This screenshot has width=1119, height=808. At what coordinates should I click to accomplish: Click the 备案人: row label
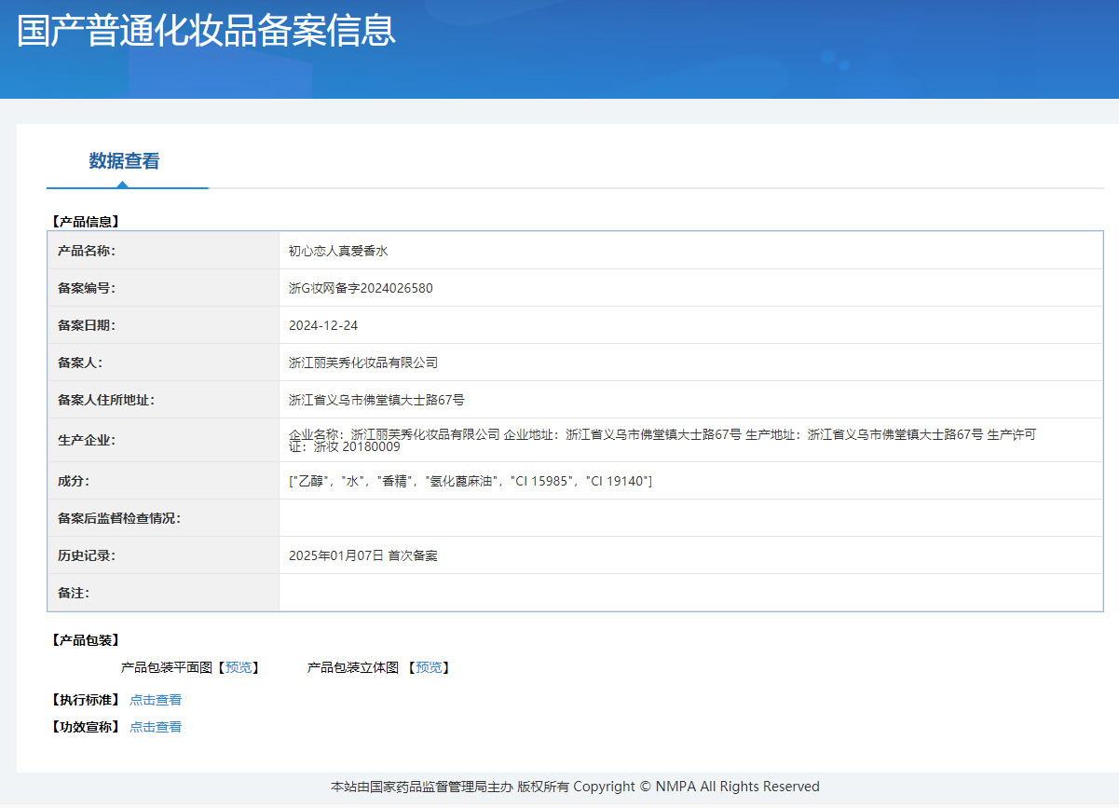pyautogui.click(x=80, y=363)
